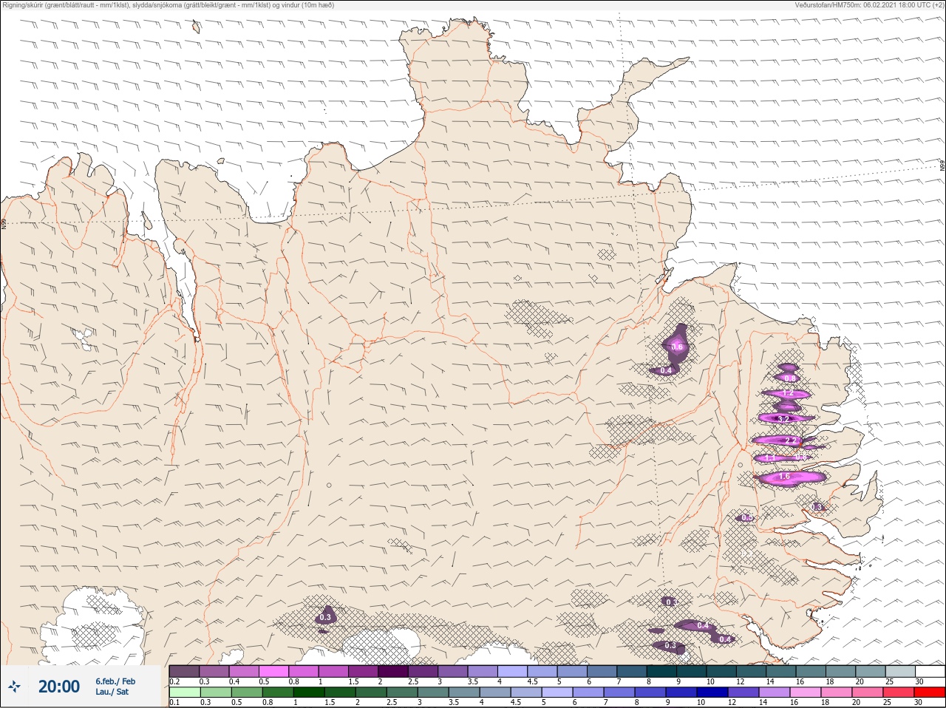The width and height of the screenshot is (946, 708).
Task: Click the '0.1' label in bottom legend row
Action: click(174, 703)
